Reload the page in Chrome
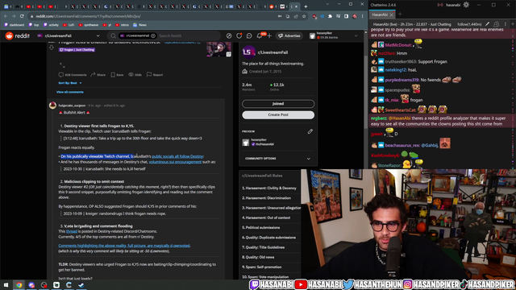516x290 pixels. point(22,16)
